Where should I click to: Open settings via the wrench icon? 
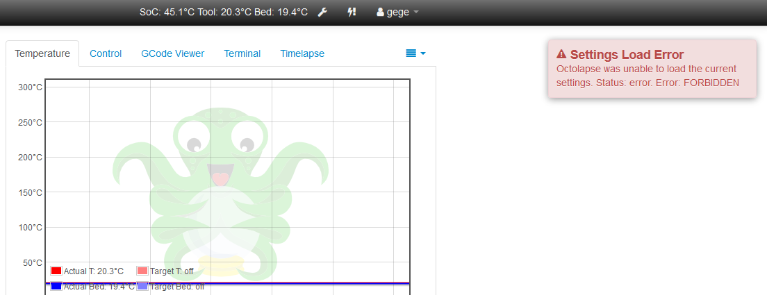(x=322, y=12)
